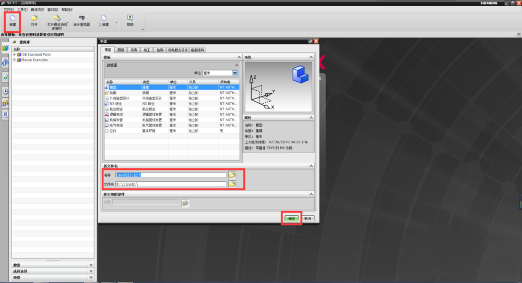Open the 打开最近访问的部件 recent parts icon
Screen dimensions: 522x283
point(57,19)
